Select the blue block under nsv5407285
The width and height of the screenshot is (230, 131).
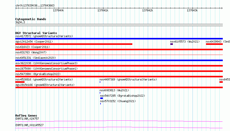(x=102, y=98)
